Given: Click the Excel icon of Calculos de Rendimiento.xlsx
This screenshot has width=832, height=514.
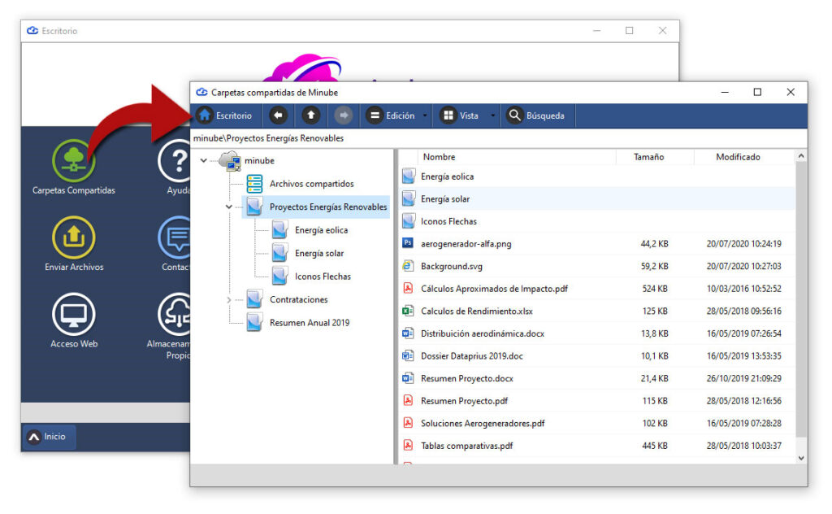Looking at the screenshot, I should coord(408,311).
